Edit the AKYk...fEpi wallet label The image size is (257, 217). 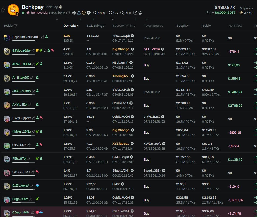click(x=30, y=104)
